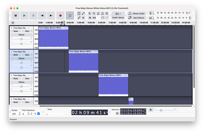The height and width of the screenshot is (133, 204).
Task: Open Get Effects
Action: pos(137,18)
